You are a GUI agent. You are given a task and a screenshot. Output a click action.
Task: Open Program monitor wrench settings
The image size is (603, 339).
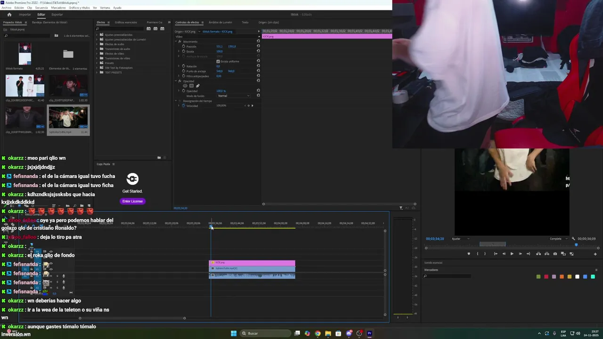[x=573, y=239]
